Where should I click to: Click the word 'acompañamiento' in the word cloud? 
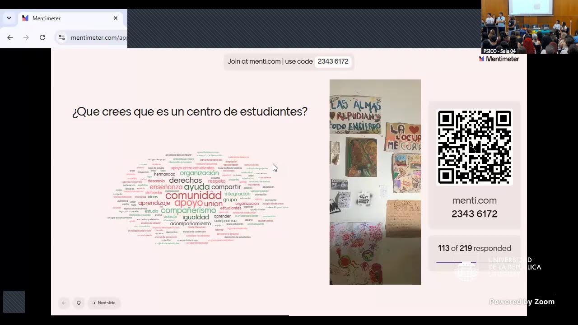pos(191,223)
